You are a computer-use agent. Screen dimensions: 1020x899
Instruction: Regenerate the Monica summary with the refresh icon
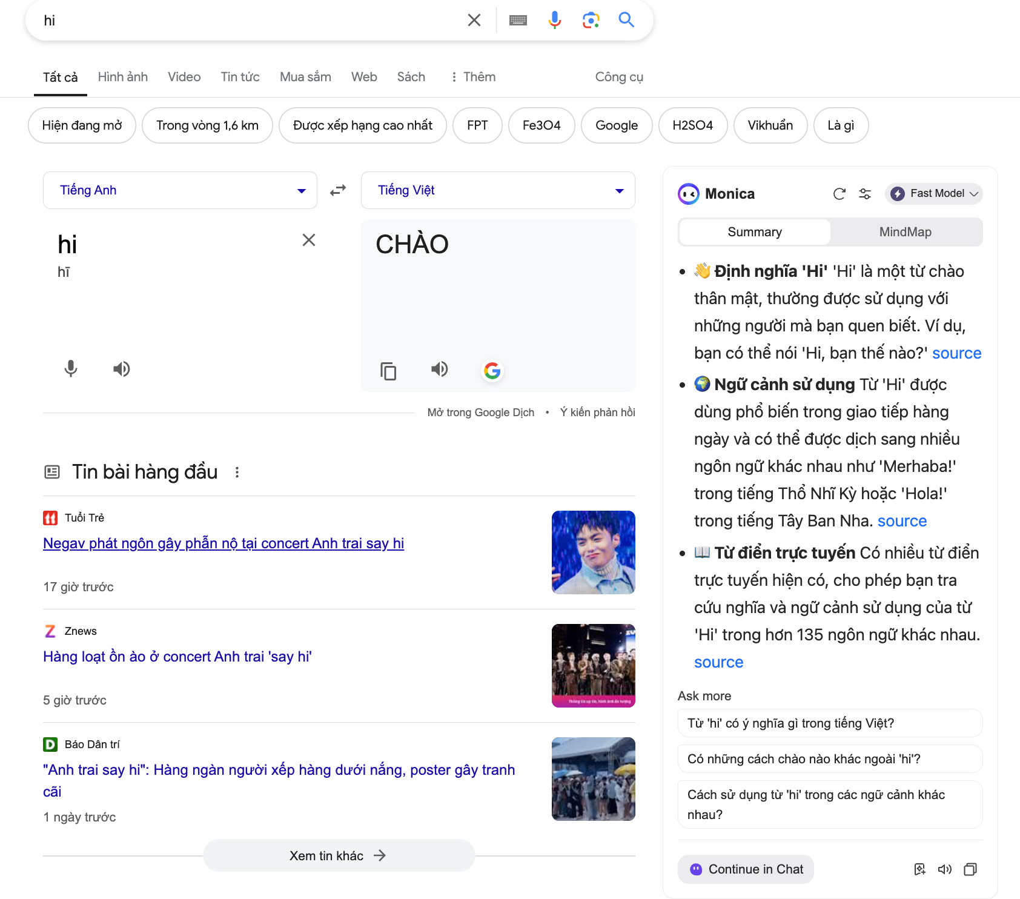point(839,194)
